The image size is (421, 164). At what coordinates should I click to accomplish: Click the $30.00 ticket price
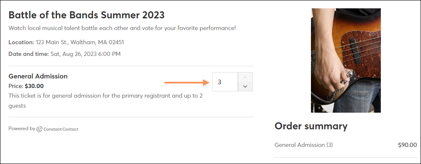click(x=34, y=86)
